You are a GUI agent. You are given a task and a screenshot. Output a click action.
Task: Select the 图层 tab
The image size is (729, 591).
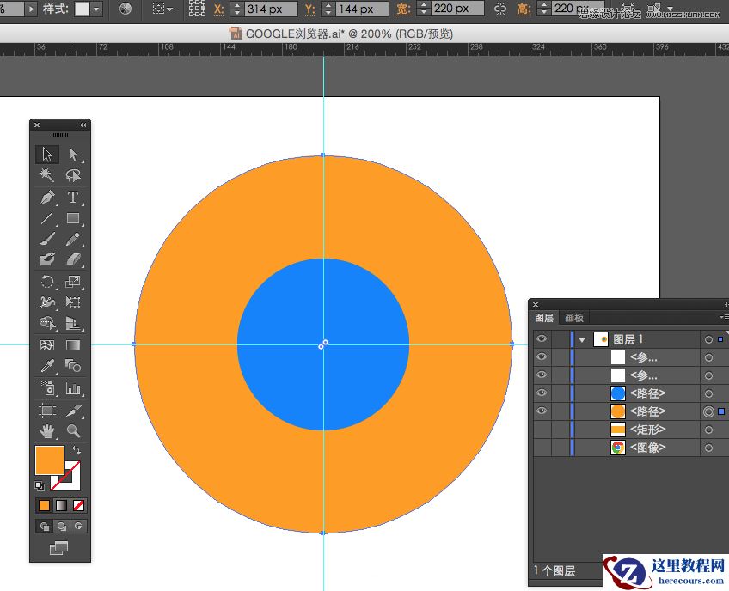(544, 317)
